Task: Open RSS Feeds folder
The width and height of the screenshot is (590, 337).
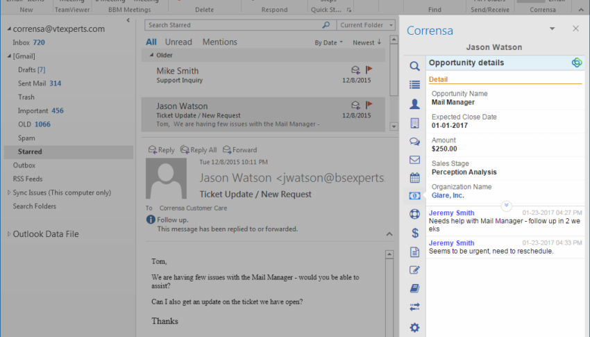Action: (x=28, y=179)
